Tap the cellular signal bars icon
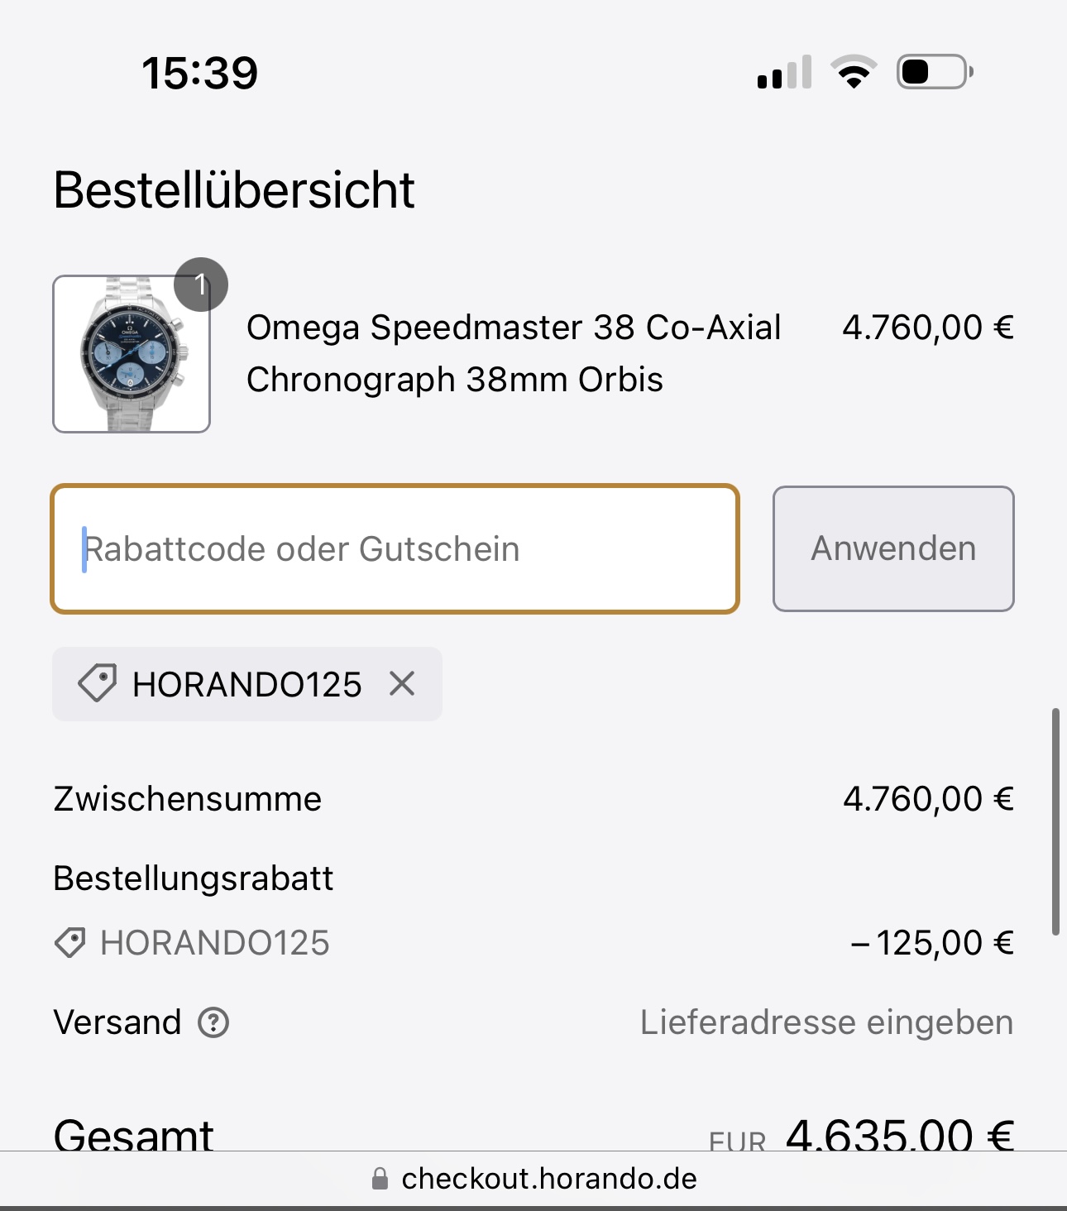This screenshot has height=1211, width=1067. point(784,72)
